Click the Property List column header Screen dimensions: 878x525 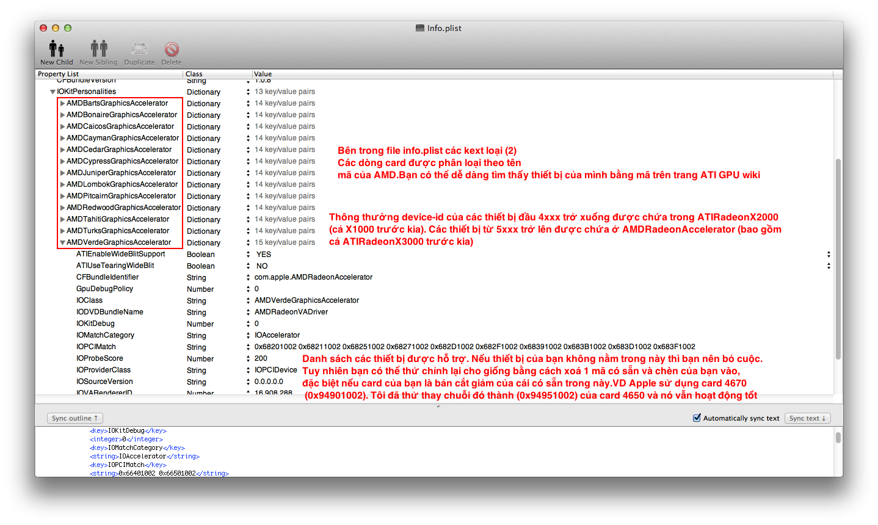59,74
